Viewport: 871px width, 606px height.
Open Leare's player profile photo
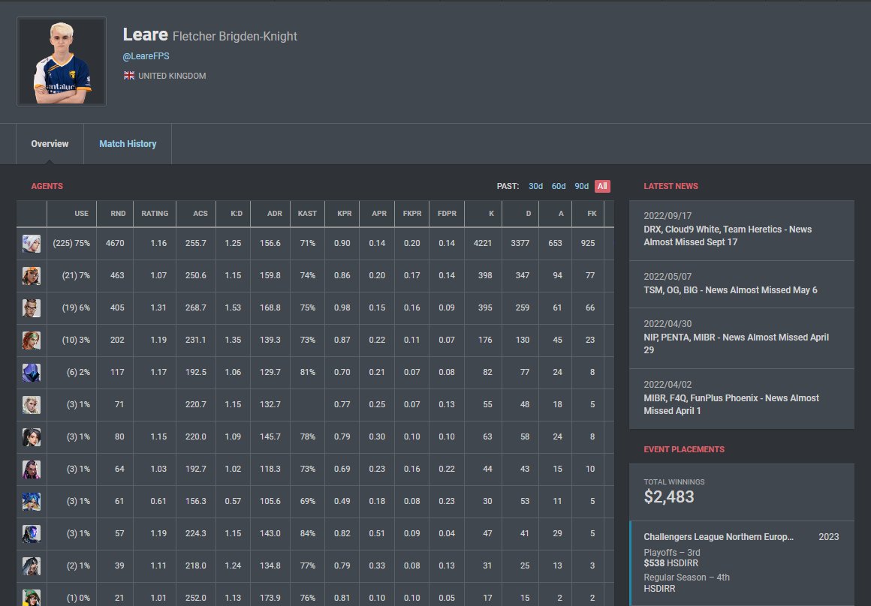(62, 61)
